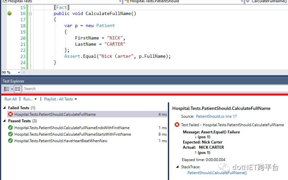The height and width of the screenshot is (180, 288).
Task: Open the Run... dropdown arrow
Action: tap(36, 99)
